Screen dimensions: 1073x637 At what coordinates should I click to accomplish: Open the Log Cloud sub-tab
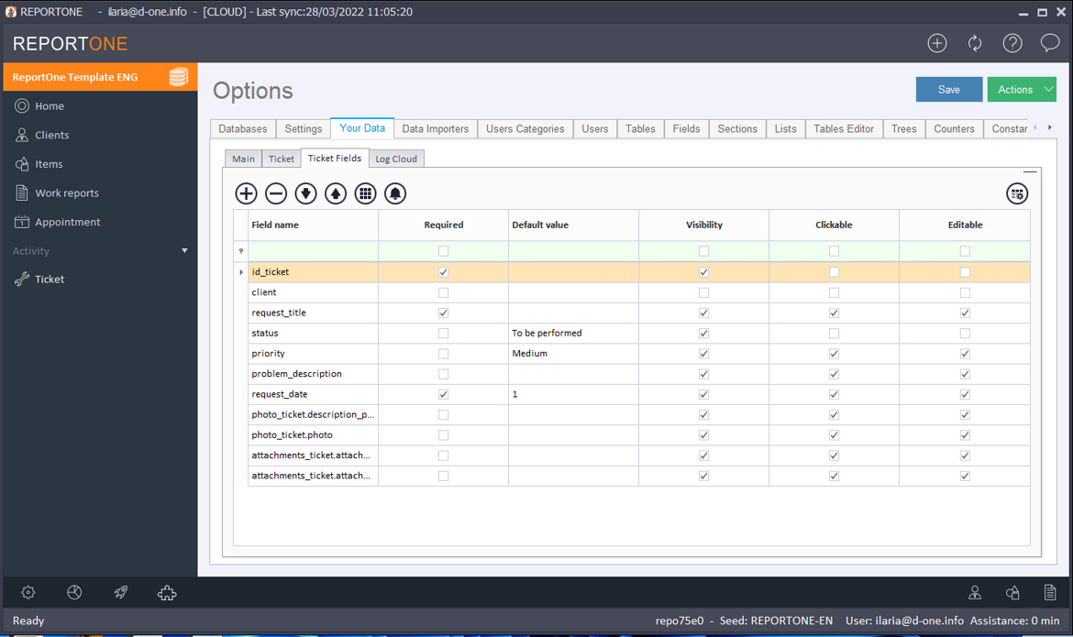pyautogui.click(x=396, y=159)
